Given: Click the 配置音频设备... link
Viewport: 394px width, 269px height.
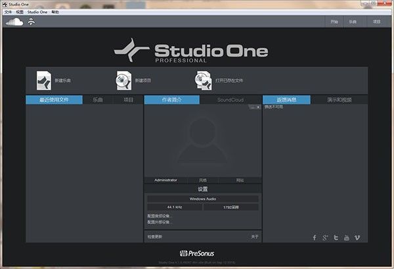Looking at the screenshot, I should pyautogui.click(x=160, y=216).
